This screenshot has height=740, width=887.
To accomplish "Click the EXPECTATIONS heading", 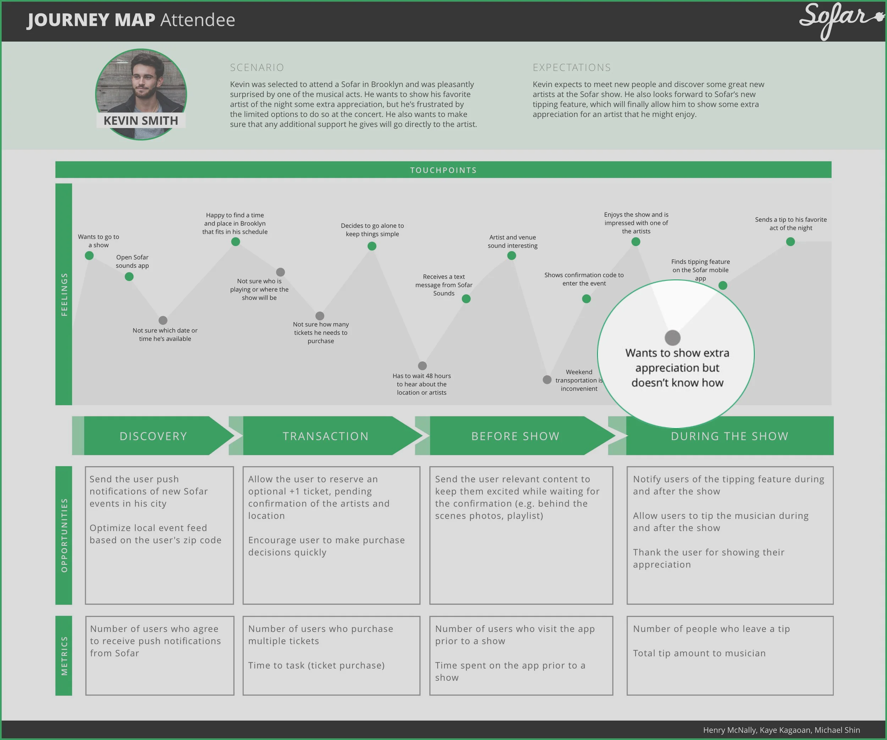I will coord(572,68).
